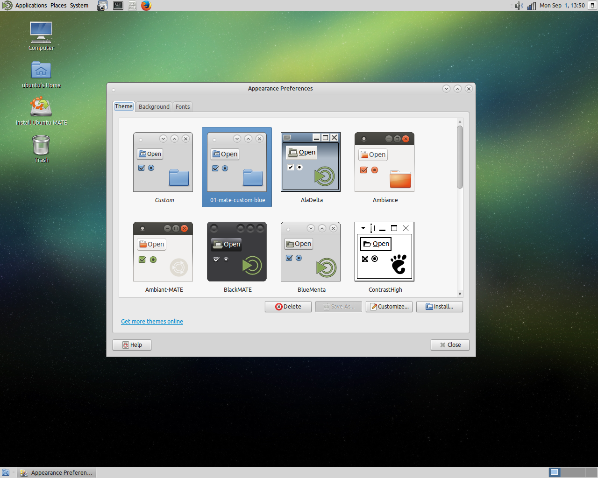Image resolution: width=598 pixels, height=478 pixels.
Task: Minimize the Appearance Preferences window
Action: [446, 89]
